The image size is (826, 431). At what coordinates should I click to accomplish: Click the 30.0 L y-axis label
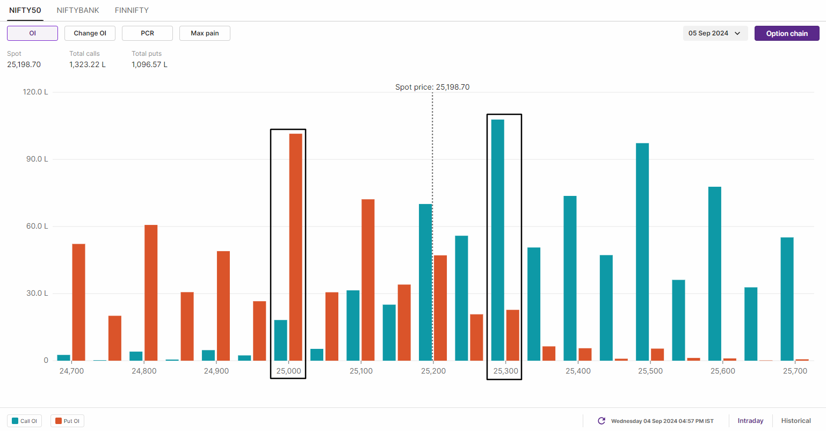click(x=37, y=293)
